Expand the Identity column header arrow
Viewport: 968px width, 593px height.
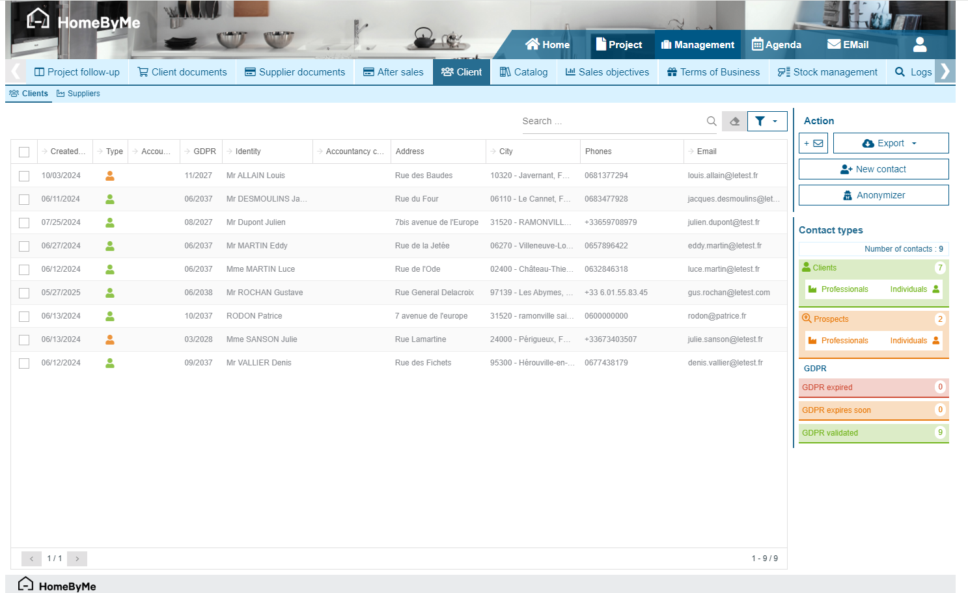point(230,152)
